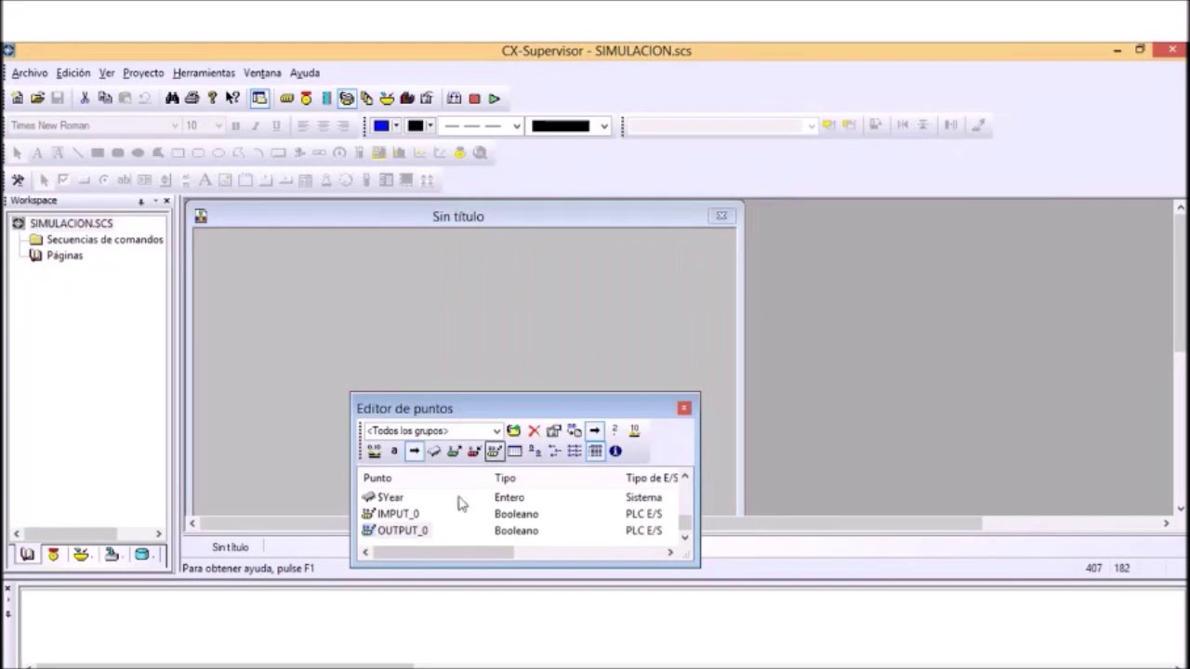The height and width of the screenshot is (669, 1190).
Task: Toggle the Workspace window toolbar button
Action: point(259,98)
